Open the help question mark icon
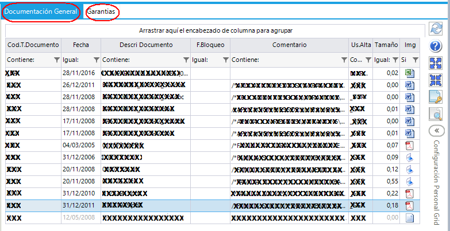Viewport: 450px width, 231px height. pos(435,46)
